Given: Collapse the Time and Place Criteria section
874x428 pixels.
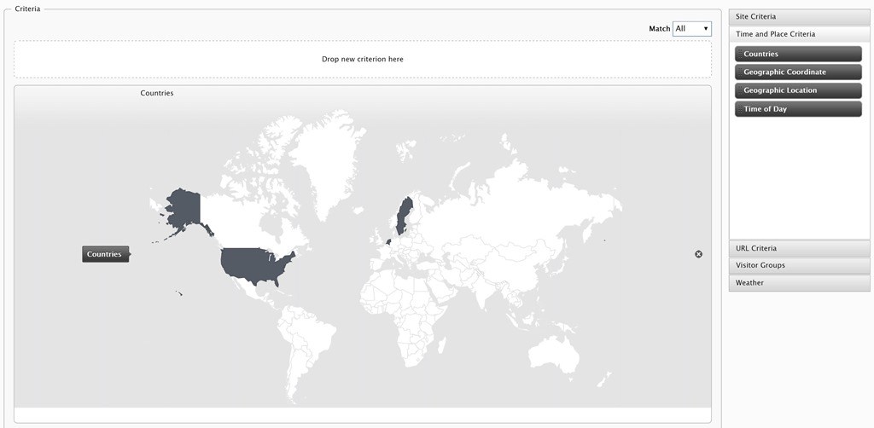Looking at the screenshot, I should 799,34.
